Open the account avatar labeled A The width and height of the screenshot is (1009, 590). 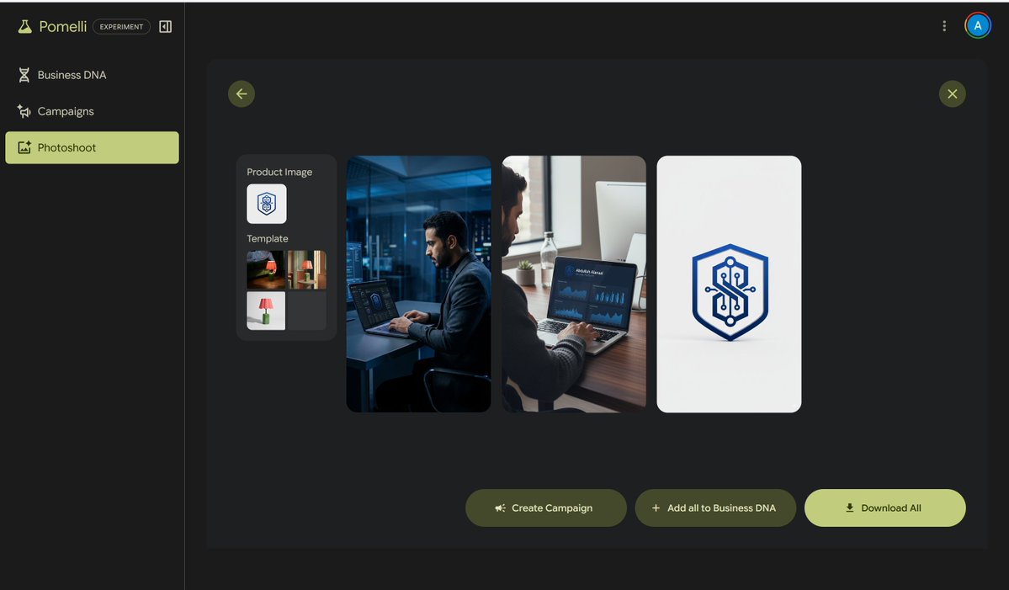pyautogui.click(x=978, y=26)
